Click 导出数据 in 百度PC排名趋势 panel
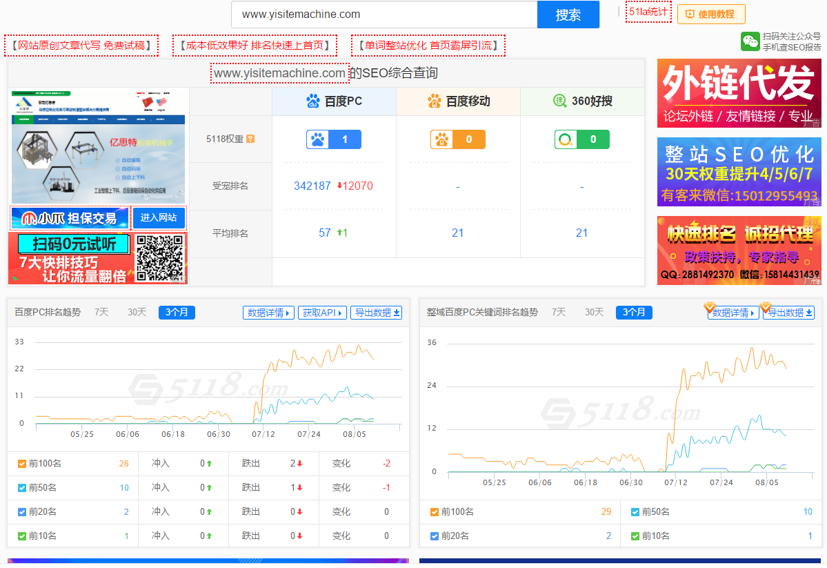 click(377, 313)
